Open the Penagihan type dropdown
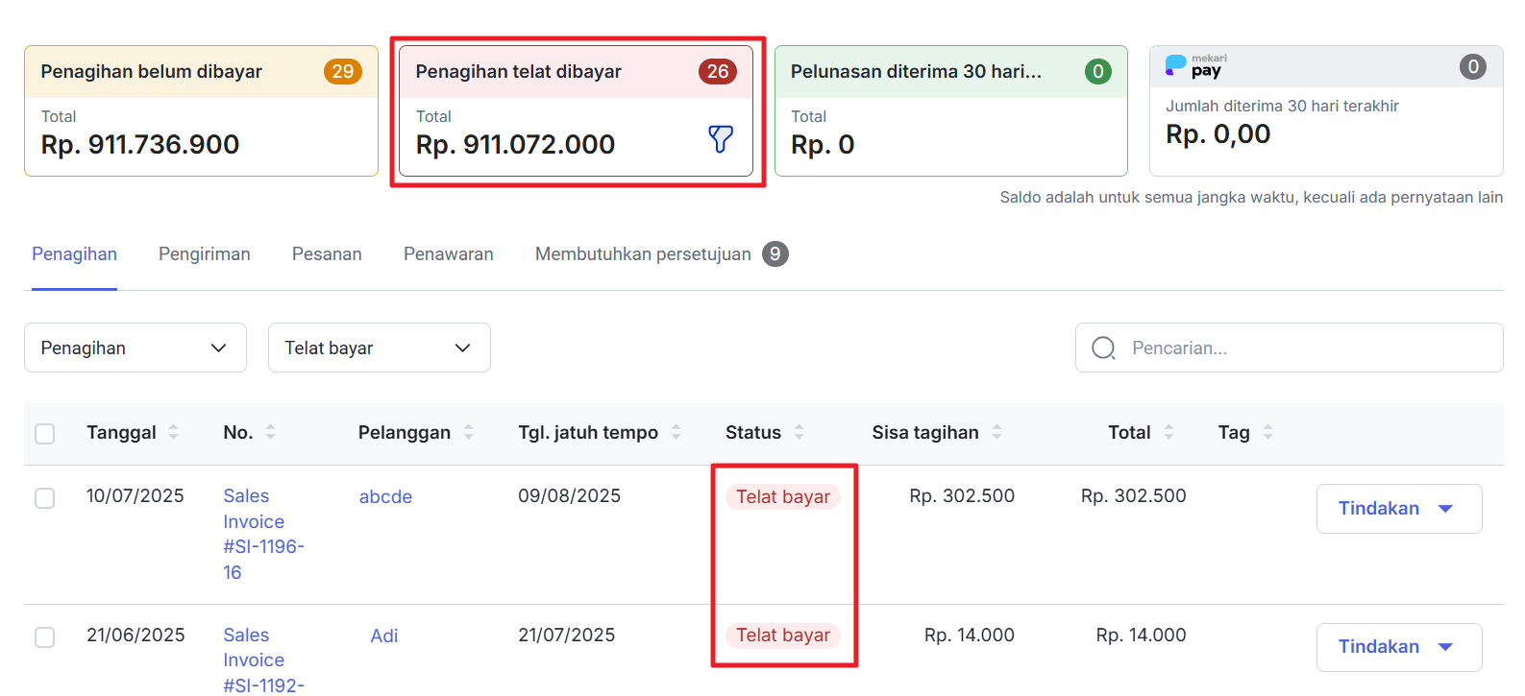 tap(135, 348)
